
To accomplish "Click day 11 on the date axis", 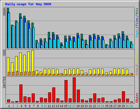I will pyautogui.click(x=49, y=106).
